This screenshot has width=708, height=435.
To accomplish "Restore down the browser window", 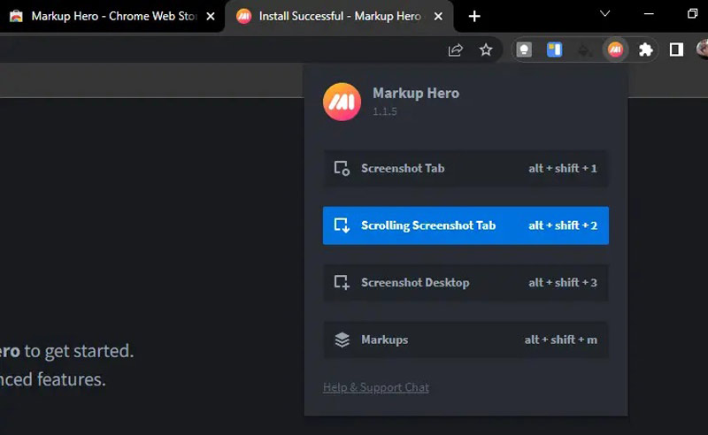I will point(692,13).
